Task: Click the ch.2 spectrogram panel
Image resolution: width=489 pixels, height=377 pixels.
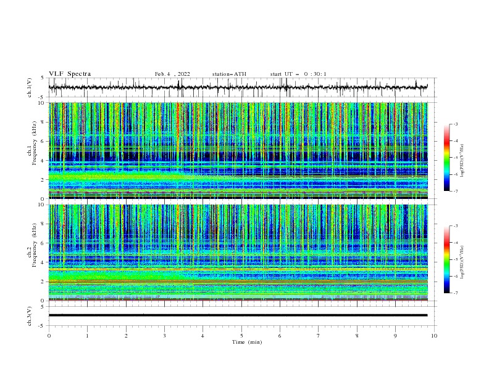Action: tap(238, 253)
